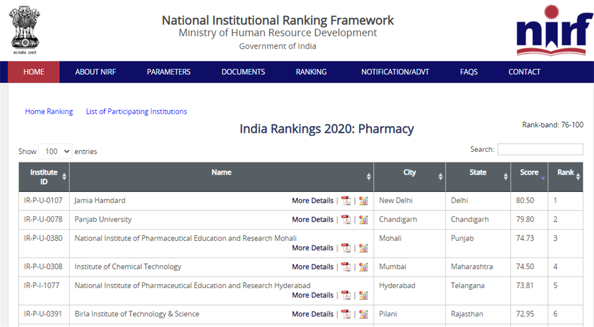Screen dimensions: 594x327
Task: Click in the Search input field
Action: [540, 150]
